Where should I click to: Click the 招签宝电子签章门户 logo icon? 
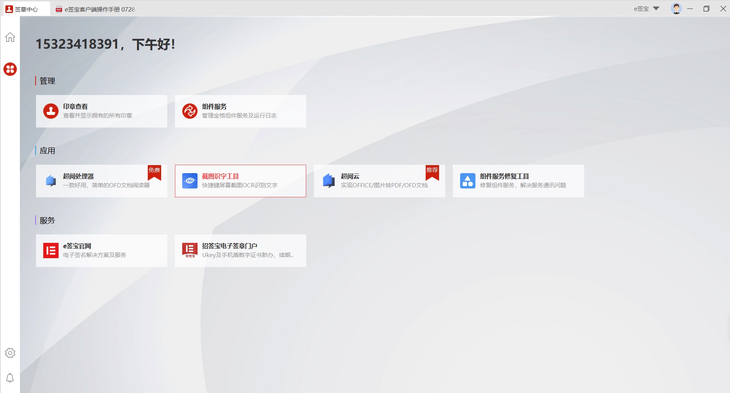tap(189, 251)
